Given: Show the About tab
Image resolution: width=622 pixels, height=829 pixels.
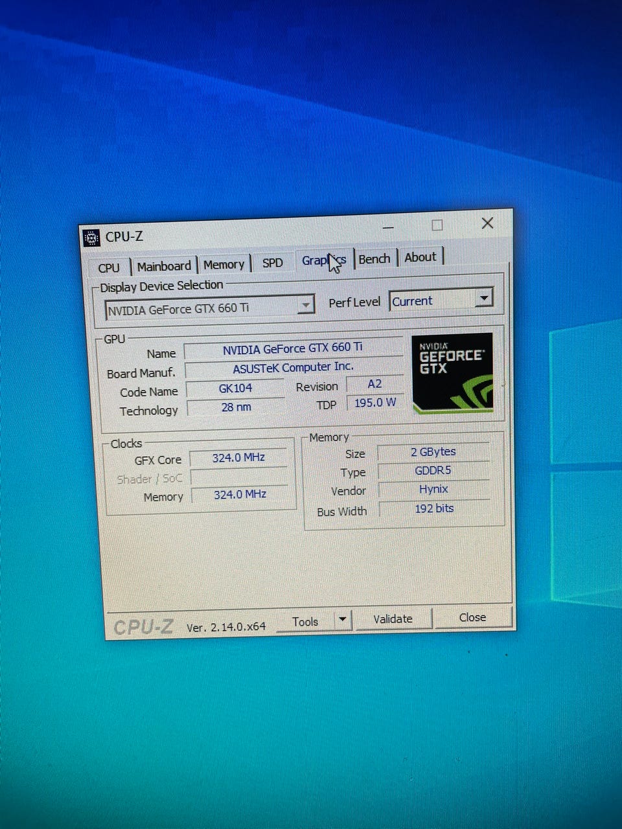Looking at the screenshot, I should pos(420,257).
